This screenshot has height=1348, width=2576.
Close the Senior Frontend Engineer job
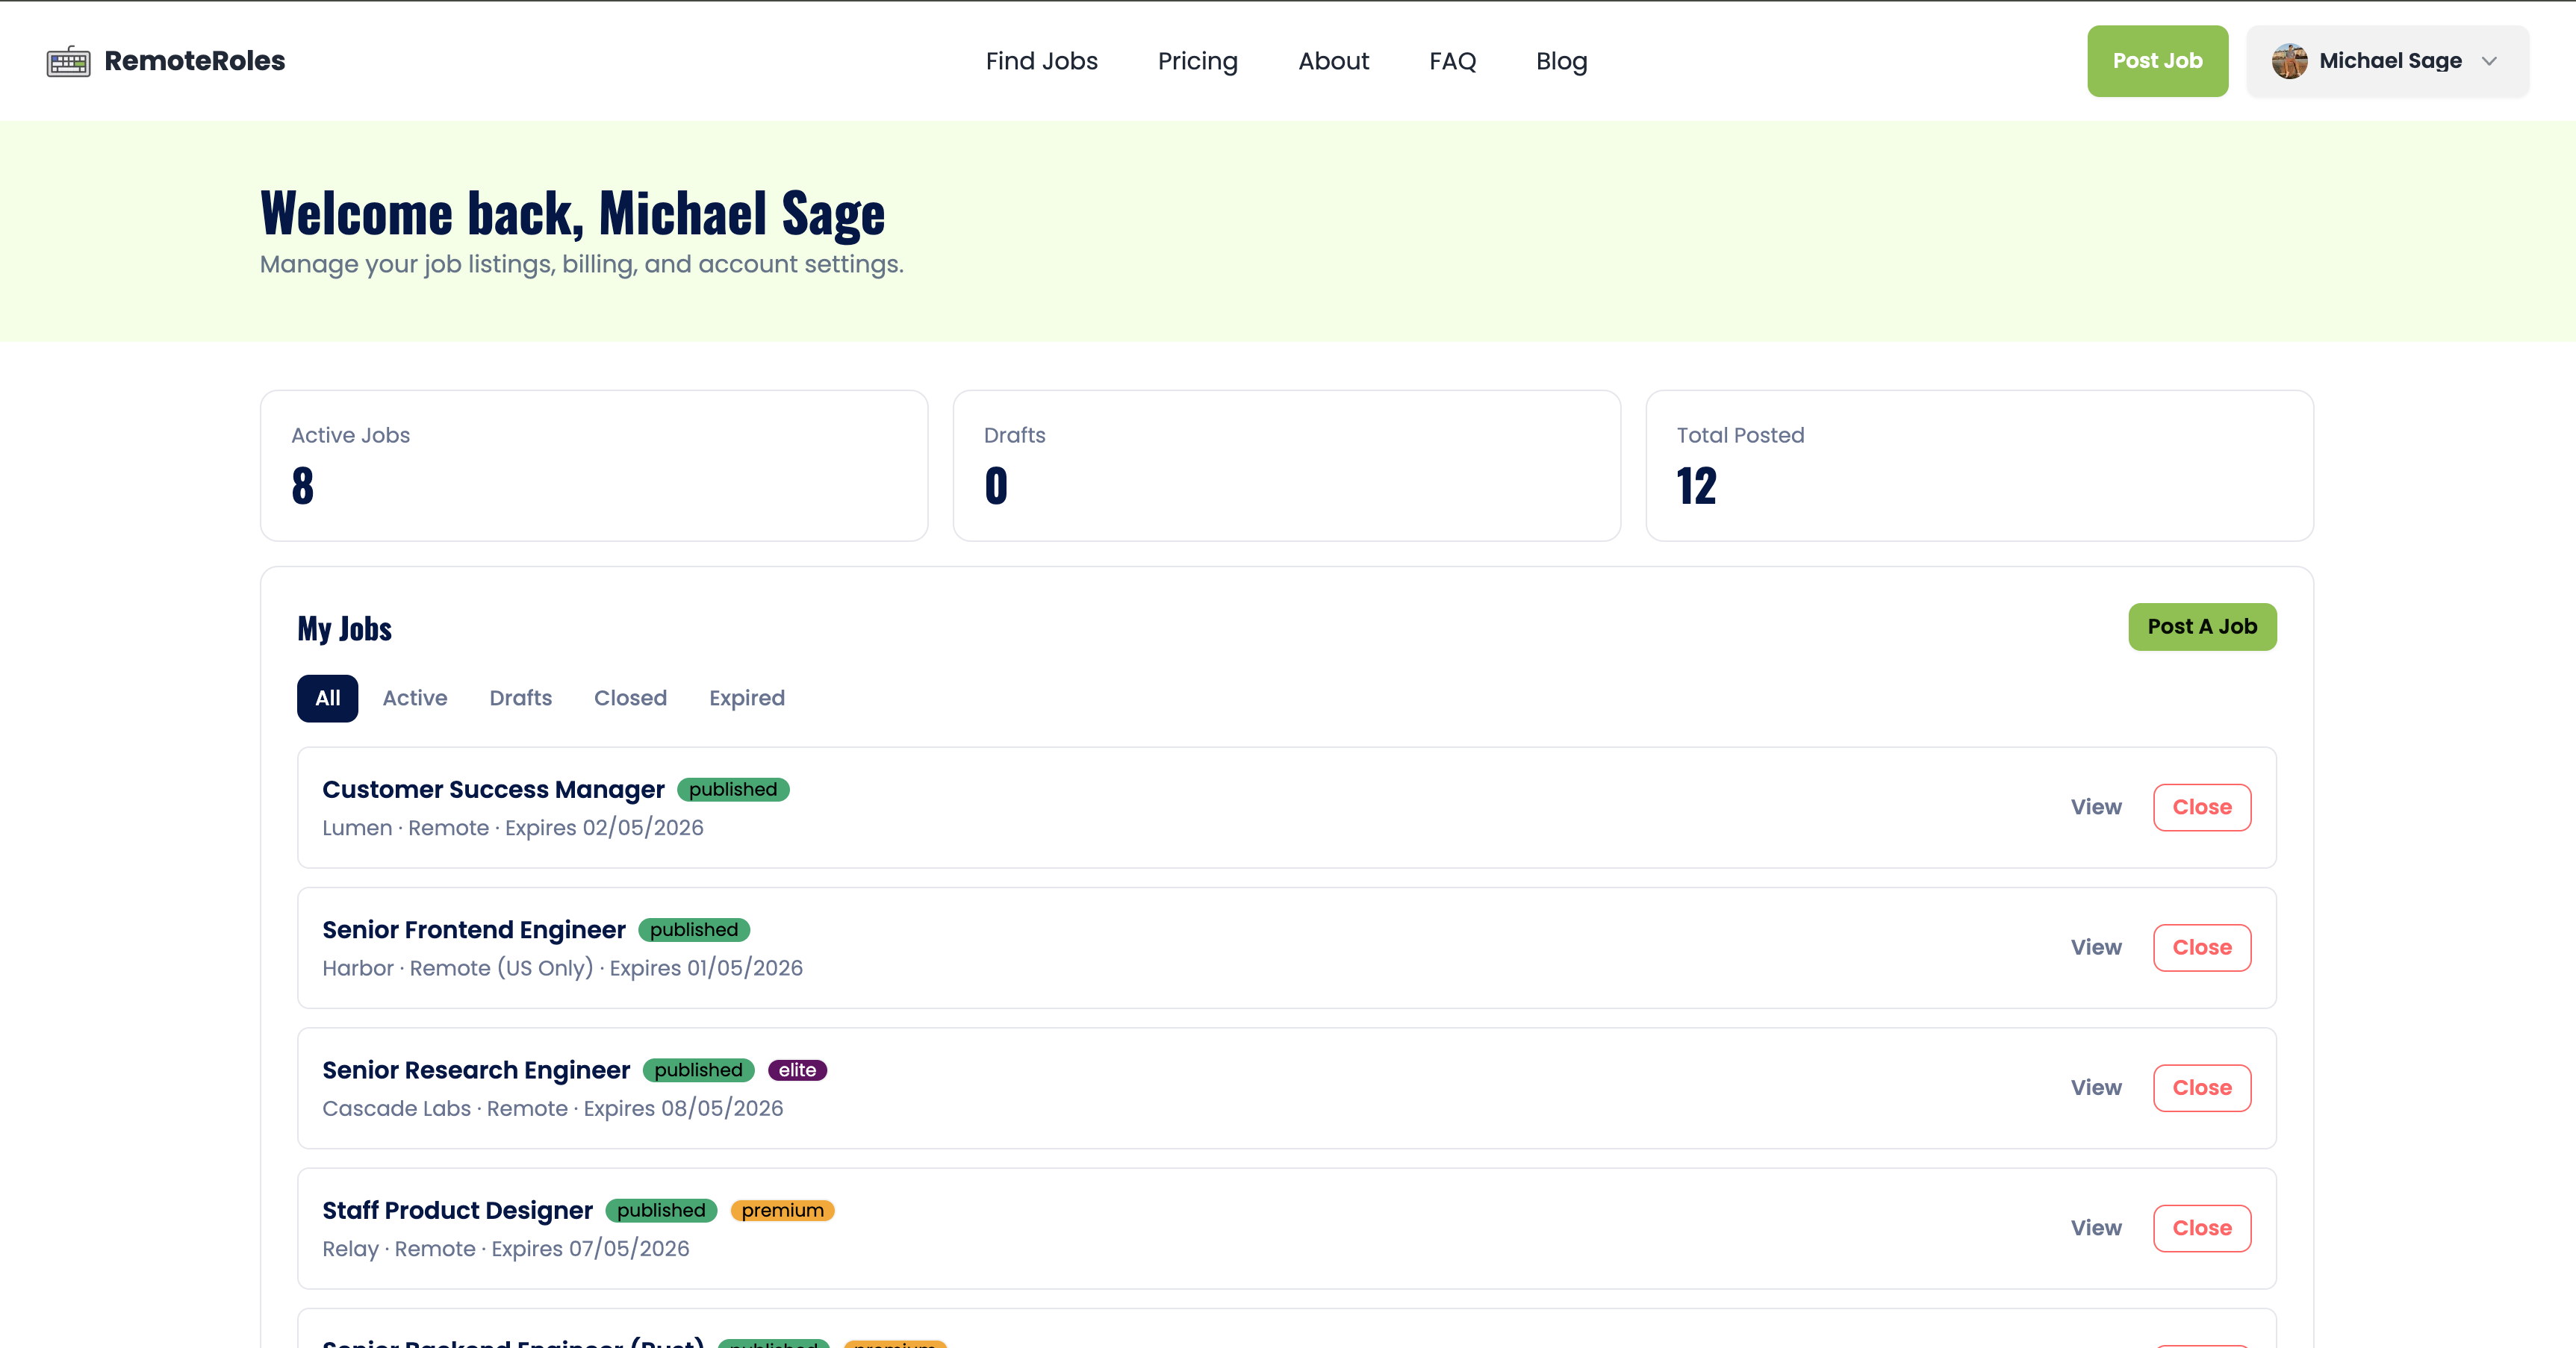pyautogui.click(x=2201, y=947)
